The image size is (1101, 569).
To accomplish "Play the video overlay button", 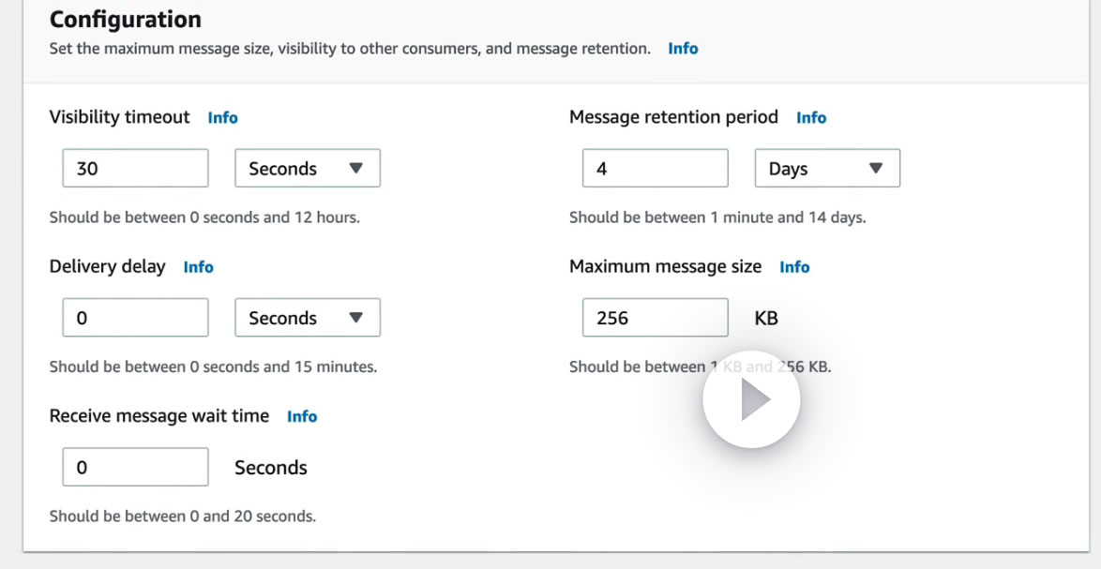I will coord(751,401).
